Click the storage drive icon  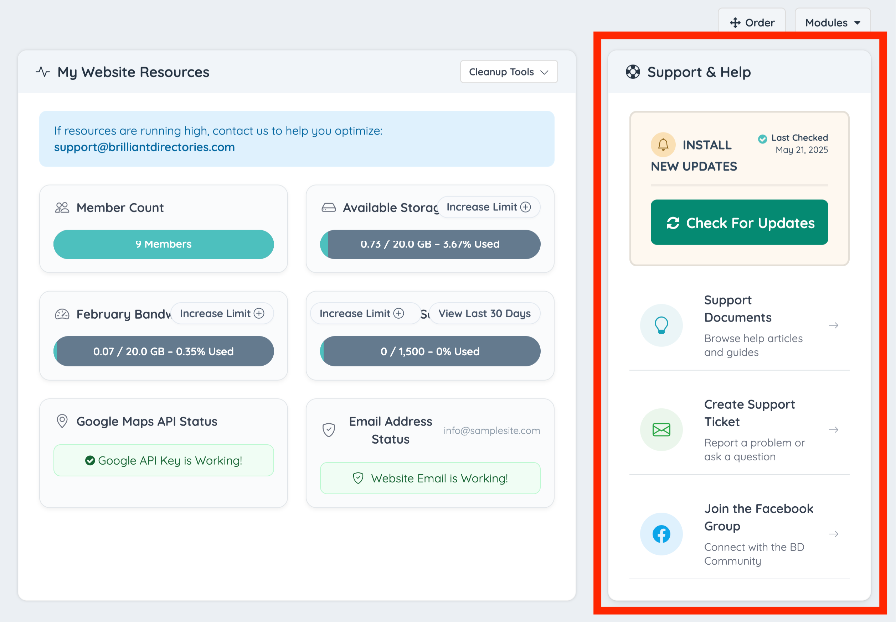point(329,207)
